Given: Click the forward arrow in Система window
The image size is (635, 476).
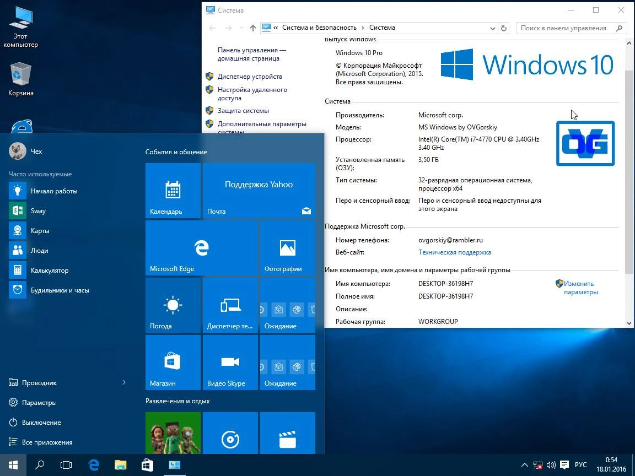Looking at the screenshot, I should (228, 28).
